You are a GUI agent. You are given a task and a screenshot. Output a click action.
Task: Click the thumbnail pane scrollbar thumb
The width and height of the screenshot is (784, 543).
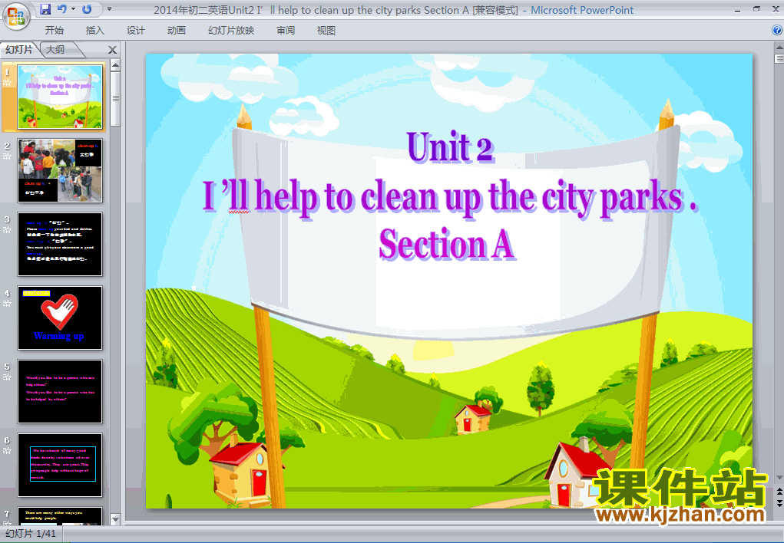(115, 98)
